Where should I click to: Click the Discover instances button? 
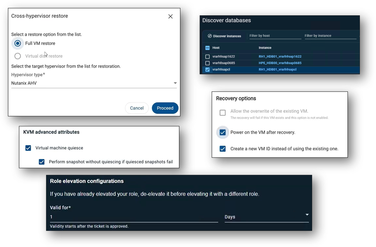pos(224,36)
